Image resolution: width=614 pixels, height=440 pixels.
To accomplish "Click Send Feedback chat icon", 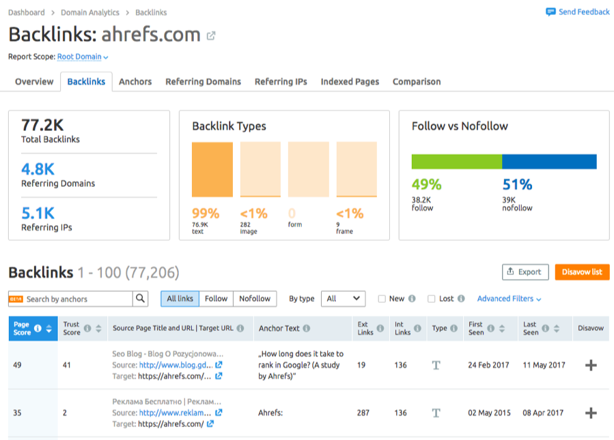I will point(550,12).
